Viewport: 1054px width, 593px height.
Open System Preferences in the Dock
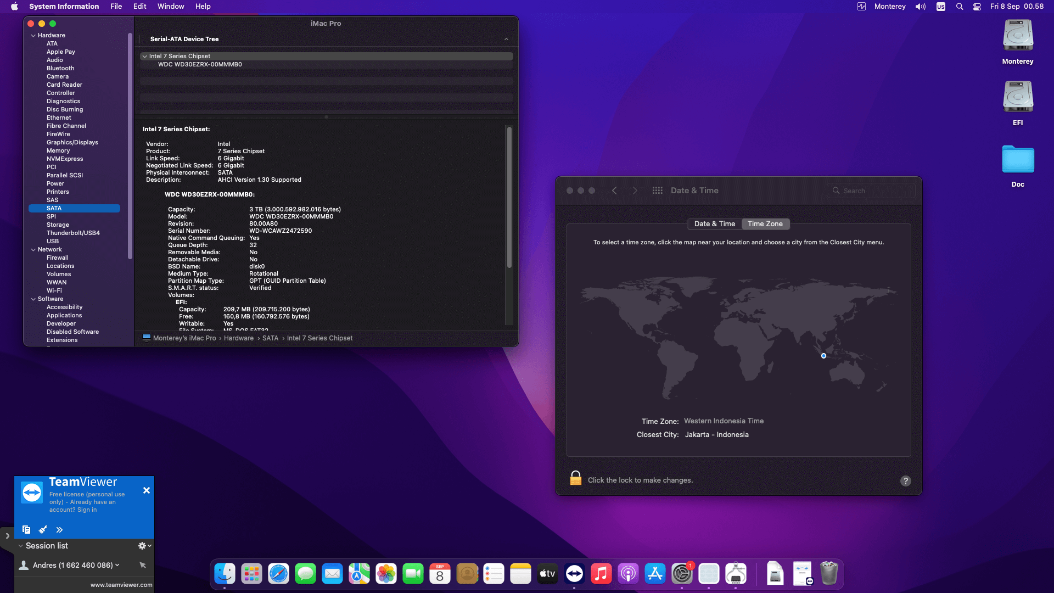pyautogui.click(x=682, y=574)
